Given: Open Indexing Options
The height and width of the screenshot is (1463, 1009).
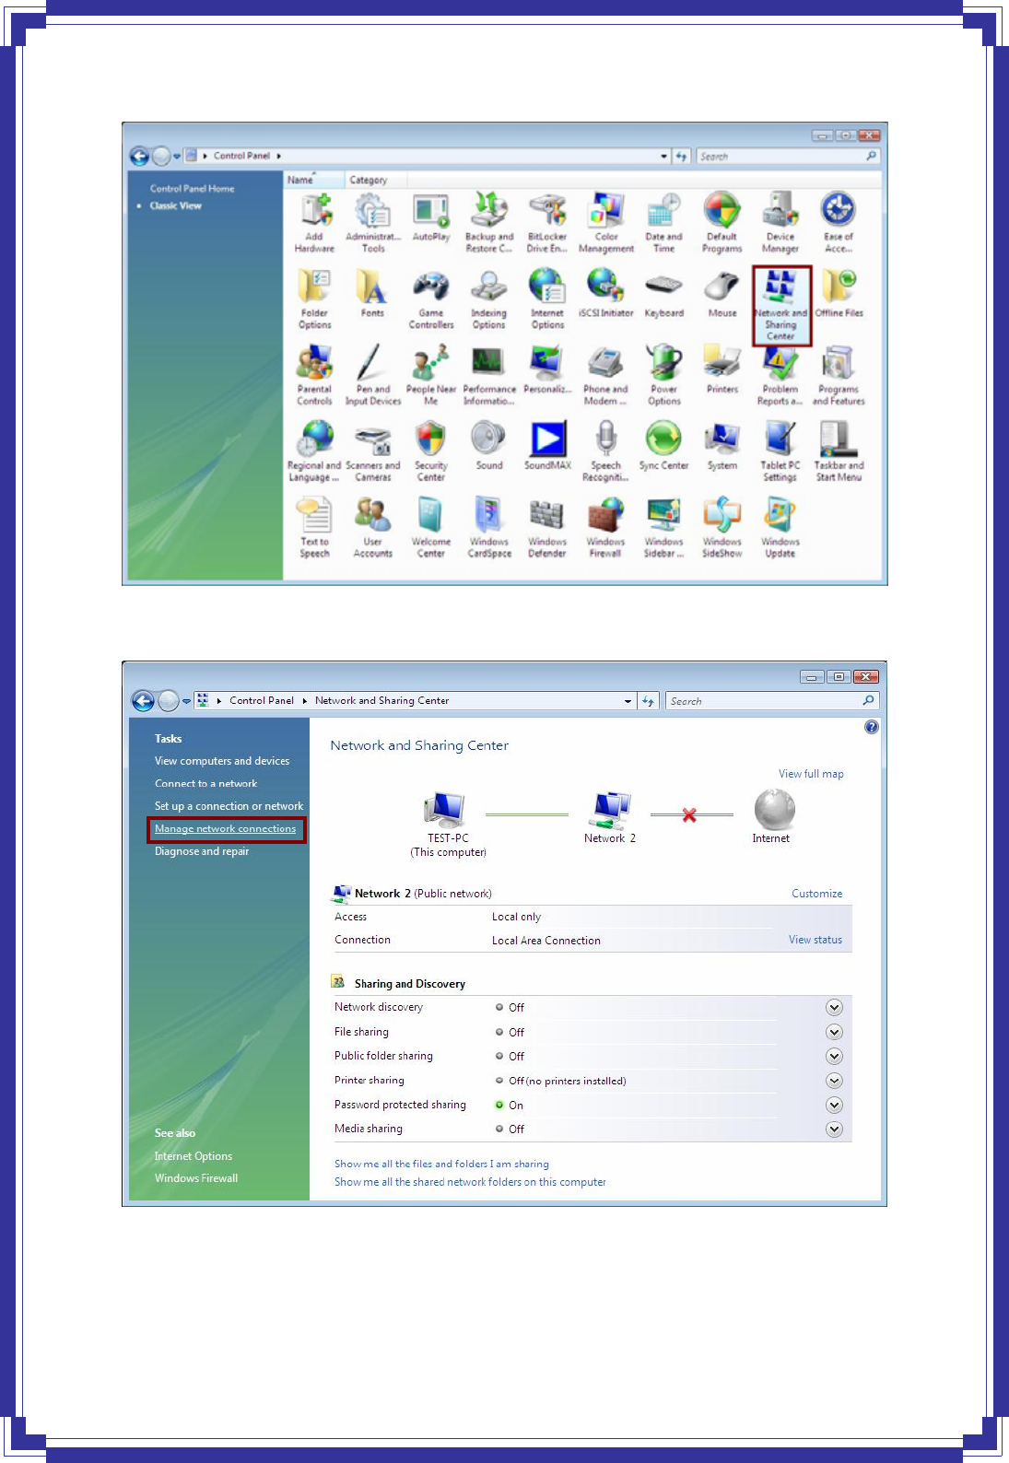Looking at the screenshot, I should [x=488, y=299].
